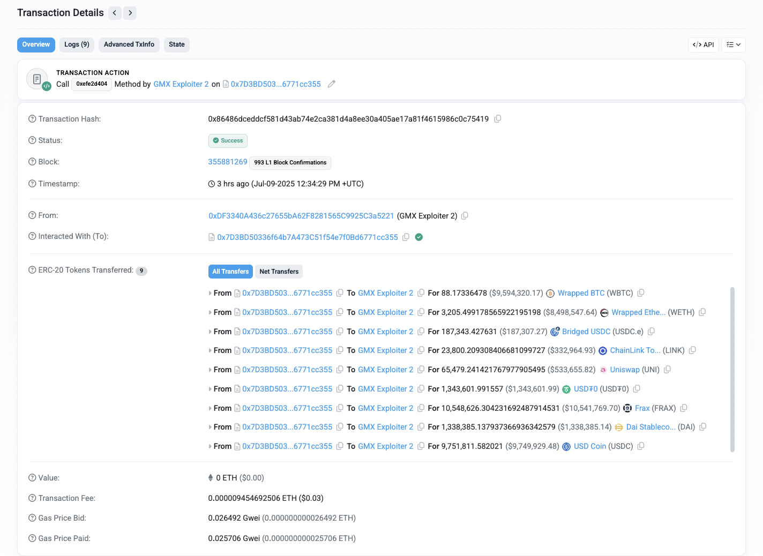Go to previous transaction using left arrow
The image size is (763, 556).
[x=115, y=13]
